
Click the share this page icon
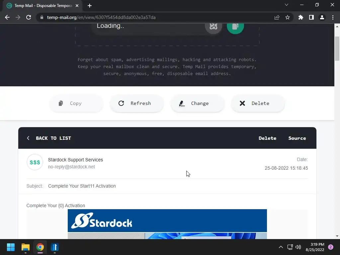click(x=277, y=17)
